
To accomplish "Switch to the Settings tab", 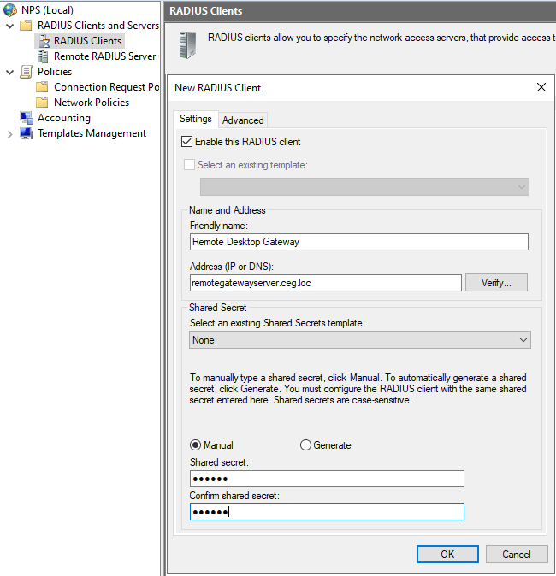I will tap(196, 120).
